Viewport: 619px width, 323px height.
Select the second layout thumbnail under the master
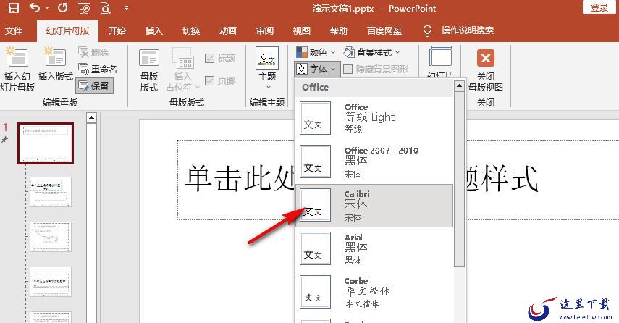[51, 237]
